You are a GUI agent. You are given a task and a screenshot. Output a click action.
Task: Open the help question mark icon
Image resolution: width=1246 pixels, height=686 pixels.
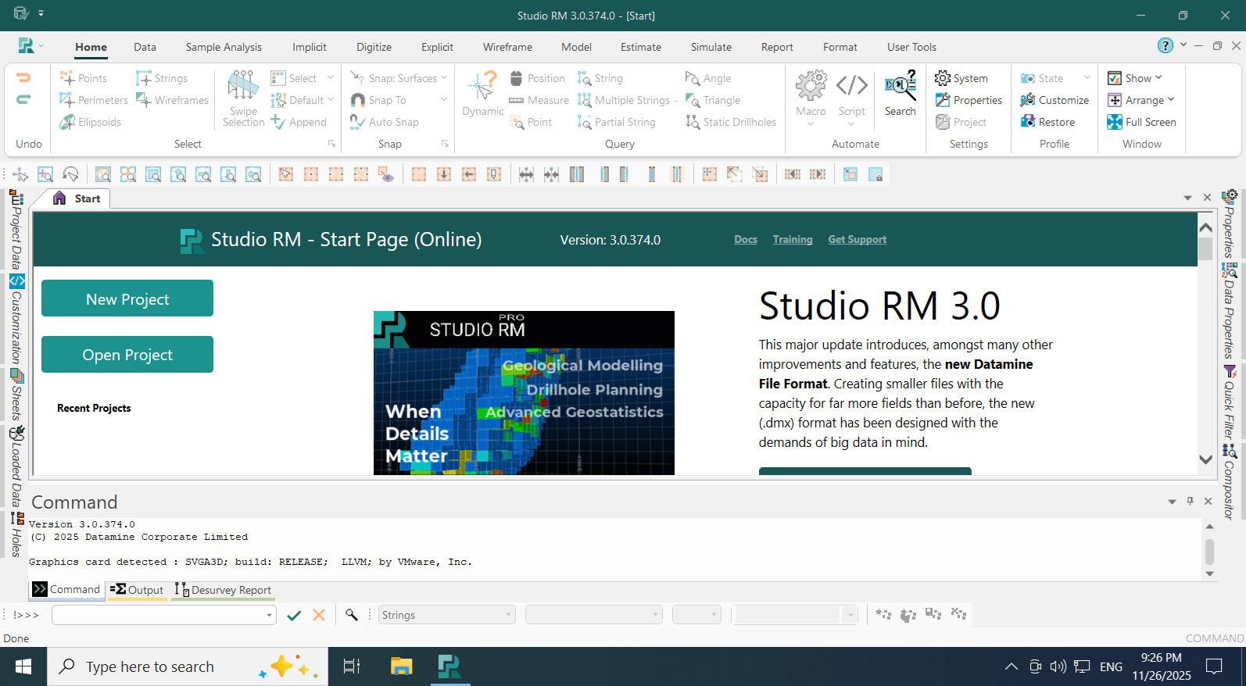[1165, 45]
